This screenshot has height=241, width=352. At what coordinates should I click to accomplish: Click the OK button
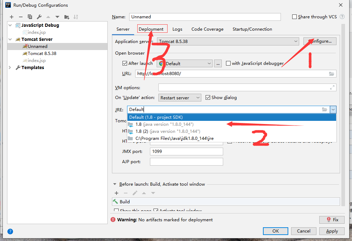(276, 231)
